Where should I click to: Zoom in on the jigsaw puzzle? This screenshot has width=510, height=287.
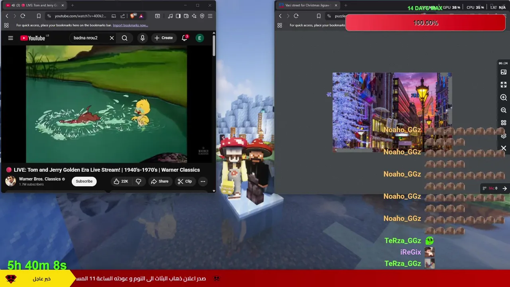tap(504, 98)
